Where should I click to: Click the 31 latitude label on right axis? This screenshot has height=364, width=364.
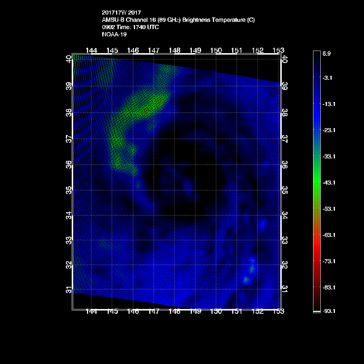[285, 288]
